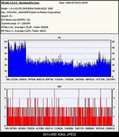119x137 pixels.
Task: Click PIF axis label ACF8Eh
Action: (x=40, y=128)
